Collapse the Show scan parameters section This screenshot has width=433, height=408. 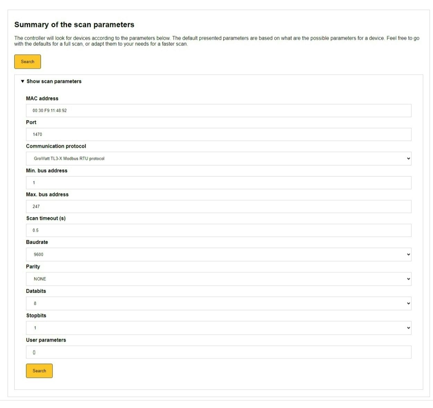tap(54, 81)
